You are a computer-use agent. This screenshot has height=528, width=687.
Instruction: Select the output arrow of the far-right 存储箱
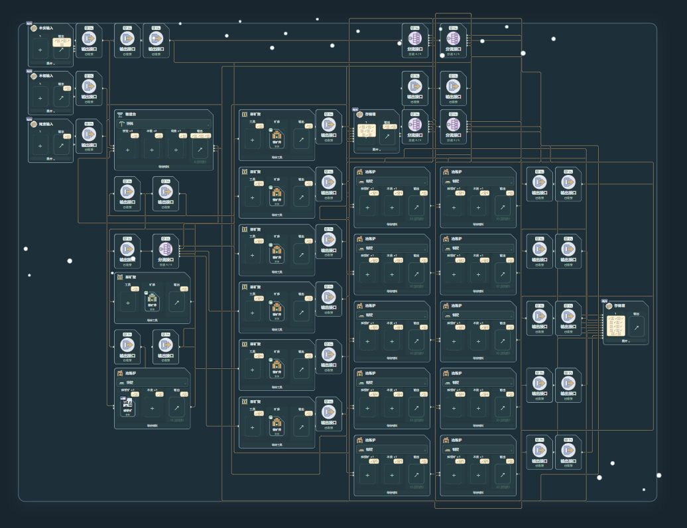[x=636, y=327]
